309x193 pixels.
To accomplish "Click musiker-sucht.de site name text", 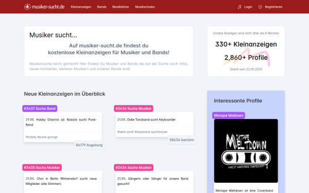I will (48, 7).
